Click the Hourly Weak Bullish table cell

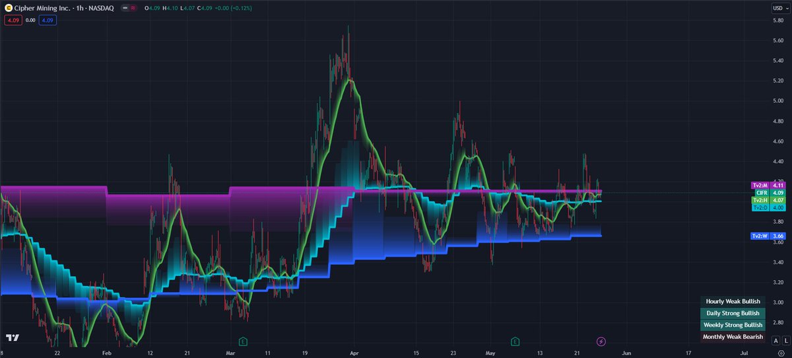click(733, 301)
